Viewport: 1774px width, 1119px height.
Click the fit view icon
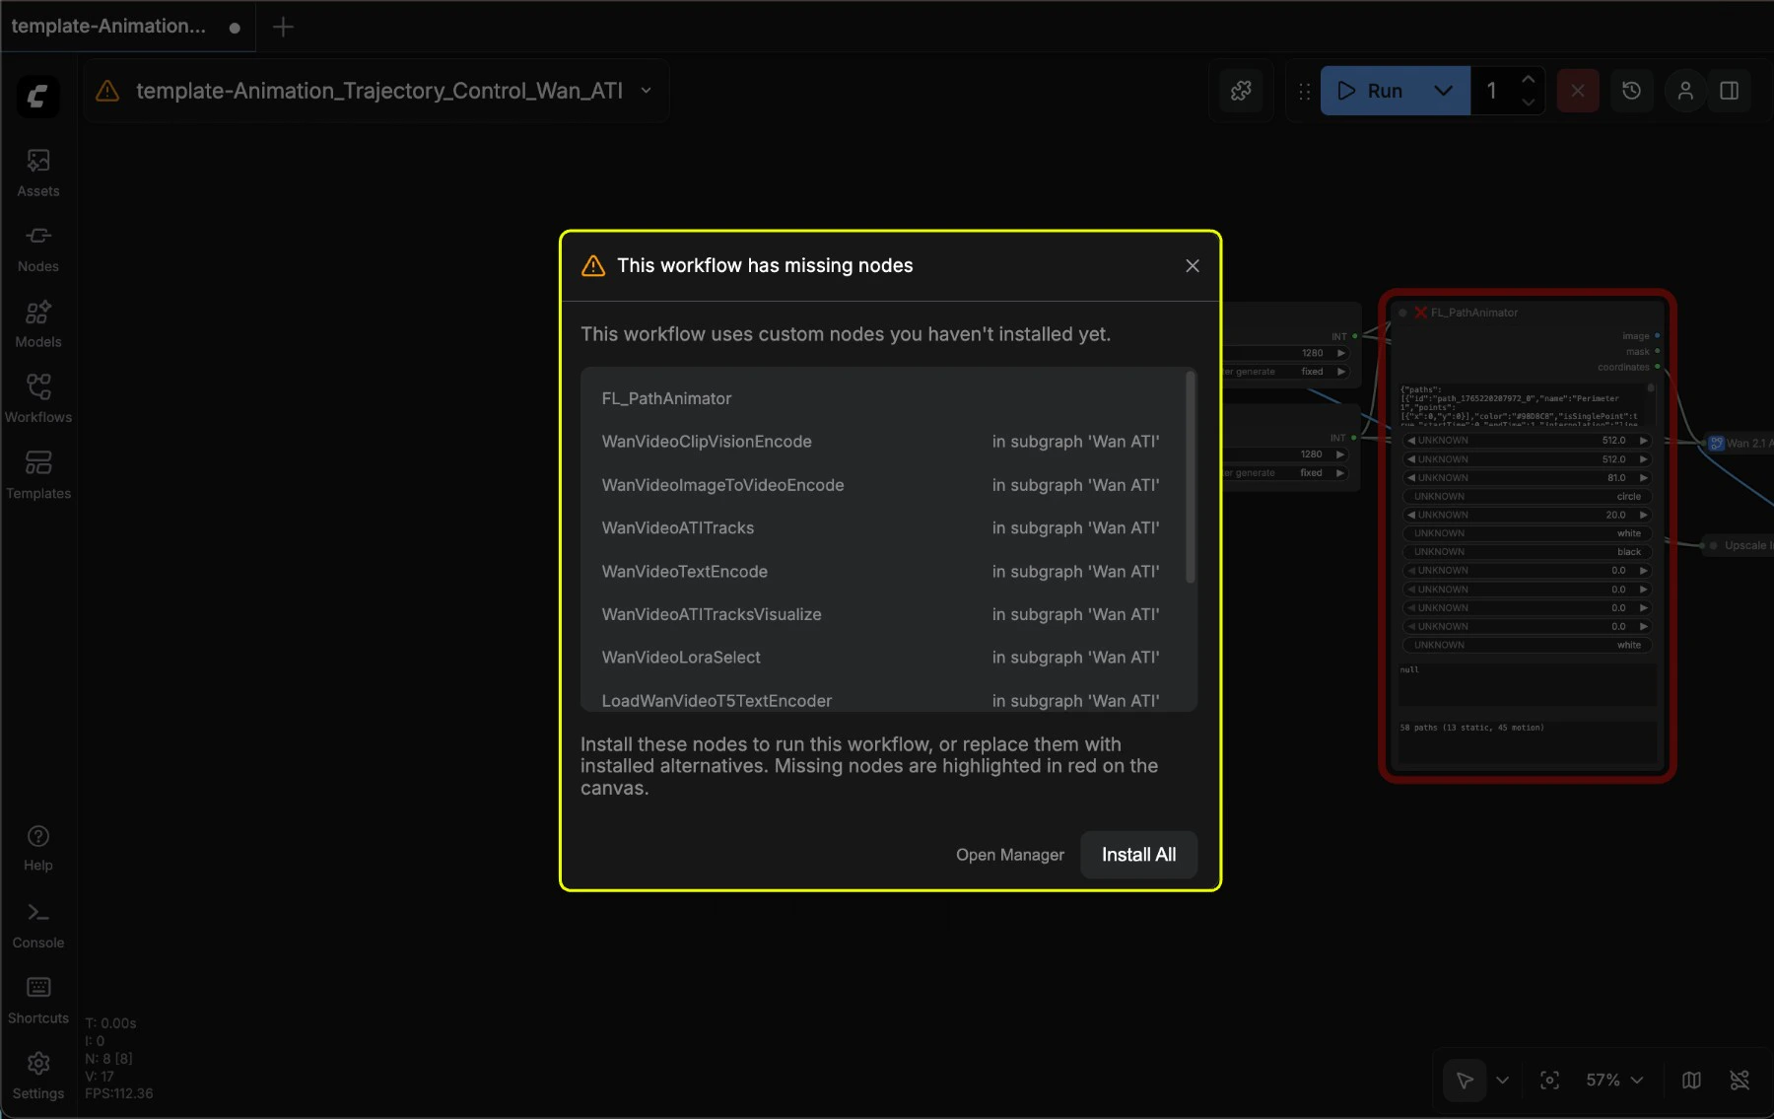click(1549, 1081)
